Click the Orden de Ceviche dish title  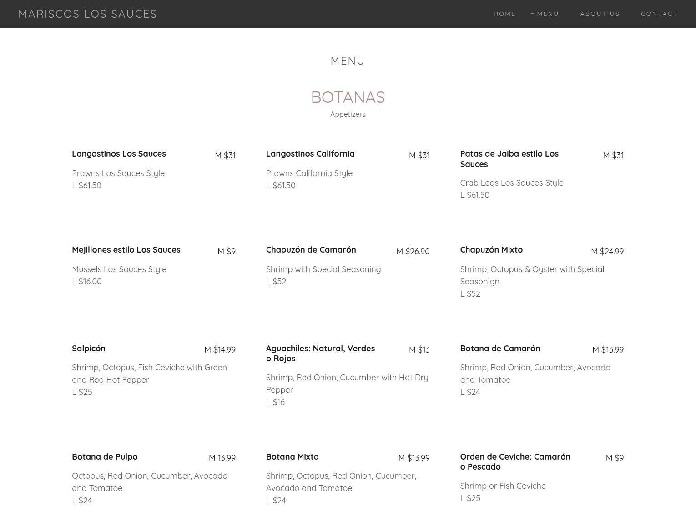(515, 462)
